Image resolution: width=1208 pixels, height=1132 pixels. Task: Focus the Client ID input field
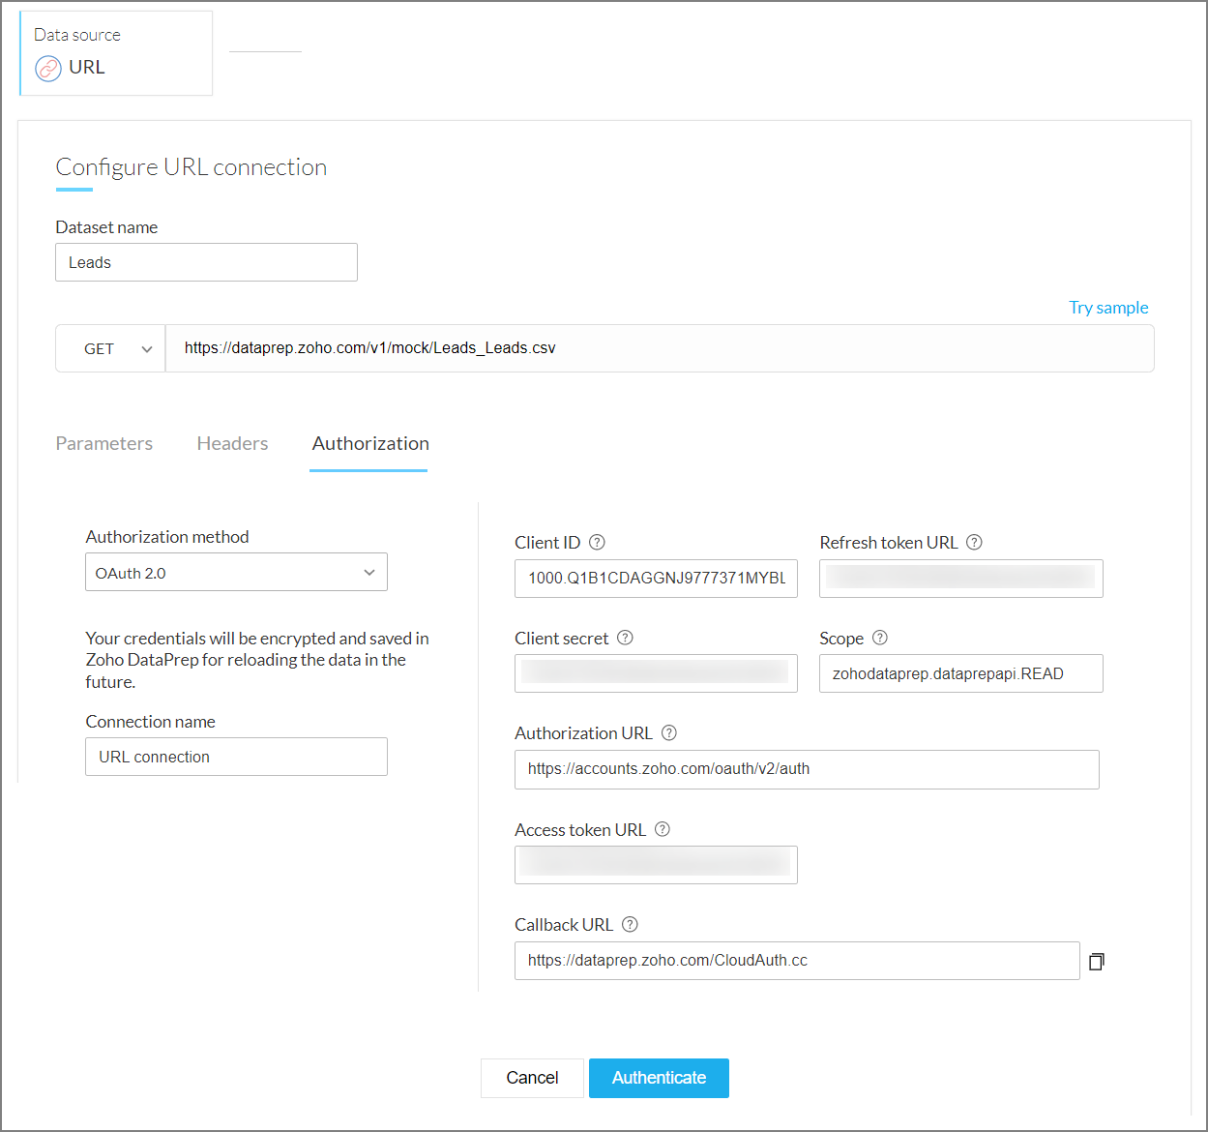656,579
